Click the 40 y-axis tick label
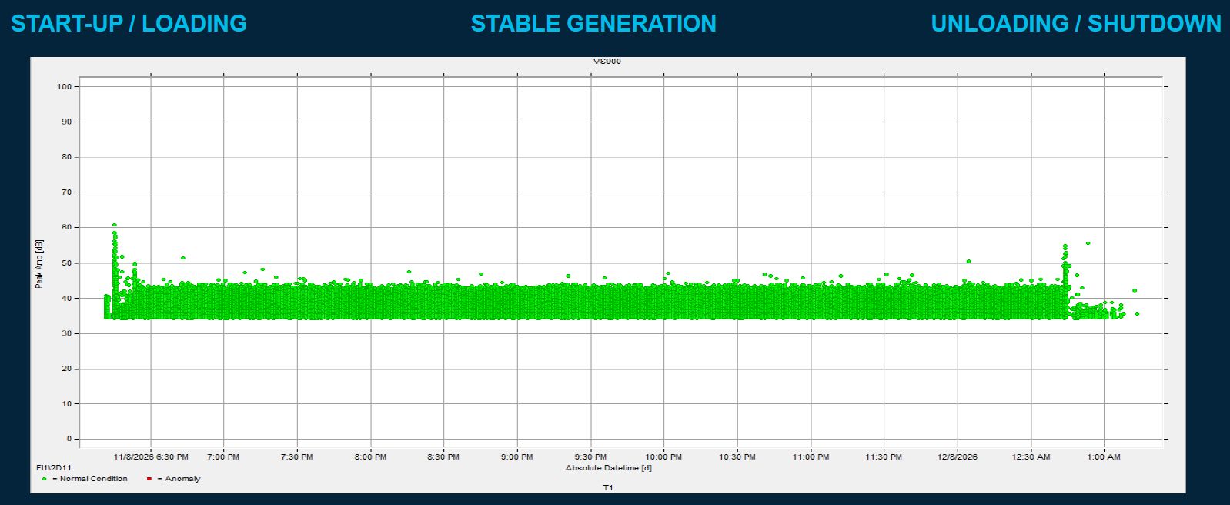Image resolution: width=1230 pixels, height=505 pixels. coord(66,298)
